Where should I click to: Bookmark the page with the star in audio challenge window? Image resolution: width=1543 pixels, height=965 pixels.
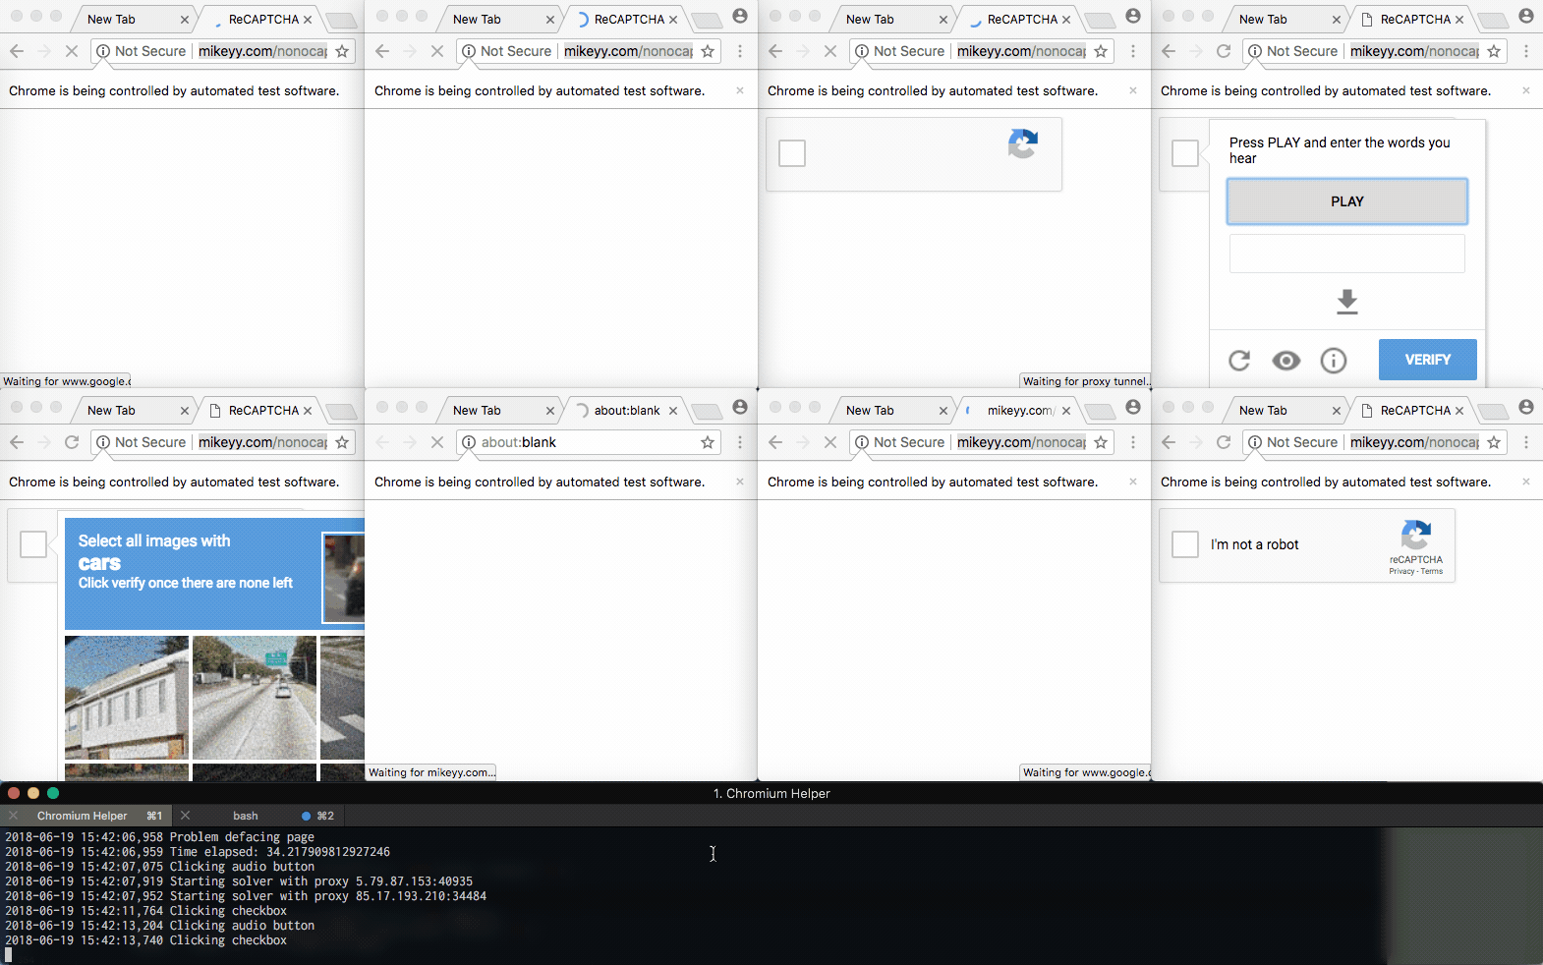tap(1494, 51)
